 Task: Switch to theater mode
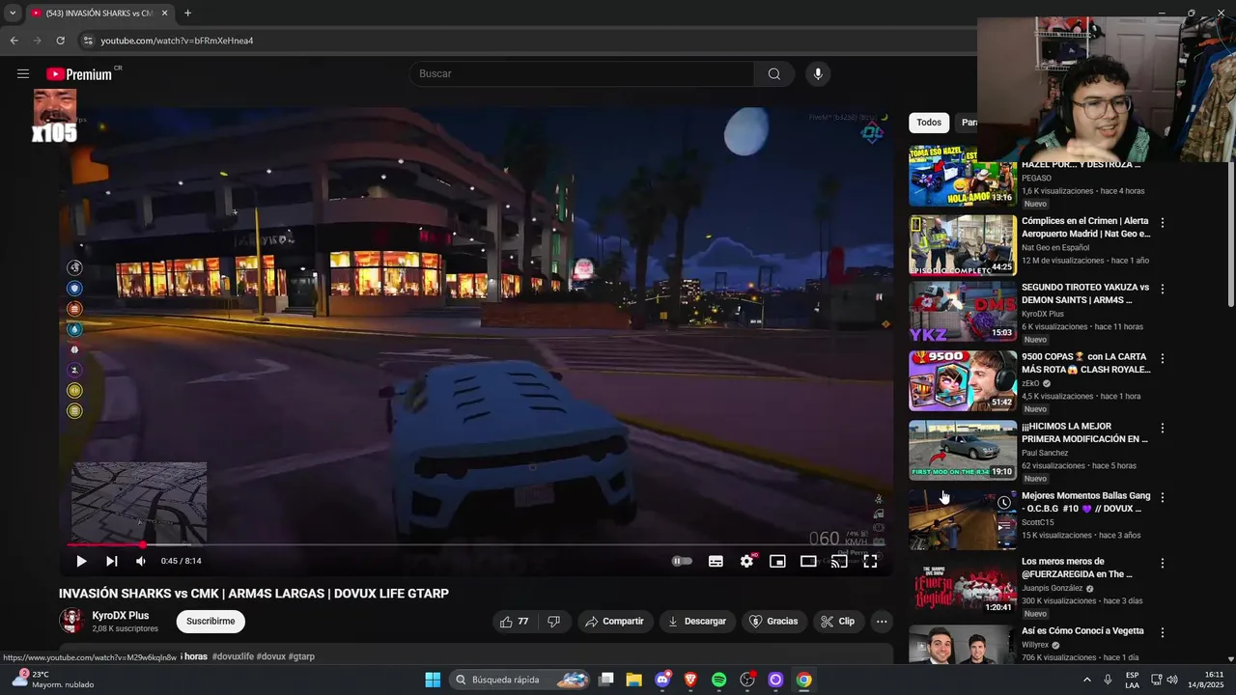point(808,561)
